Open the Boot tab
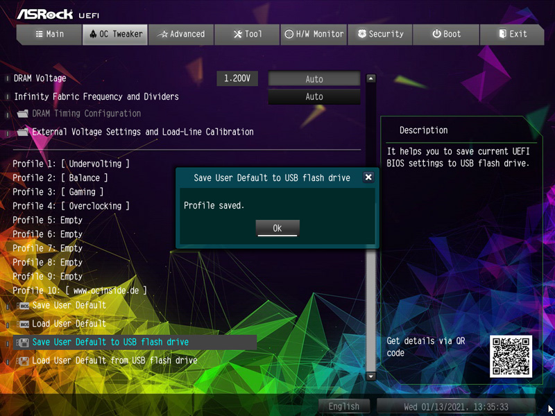Viewport: 555px width, 416px height. click(446, 34)
